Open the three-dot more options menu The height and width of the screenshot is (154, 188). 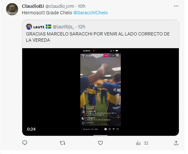coord(176,6)
